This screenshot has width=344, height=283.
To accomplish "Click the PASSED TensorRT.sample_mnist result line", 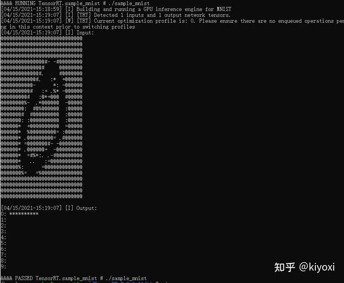I will click(x=73, y=278).
